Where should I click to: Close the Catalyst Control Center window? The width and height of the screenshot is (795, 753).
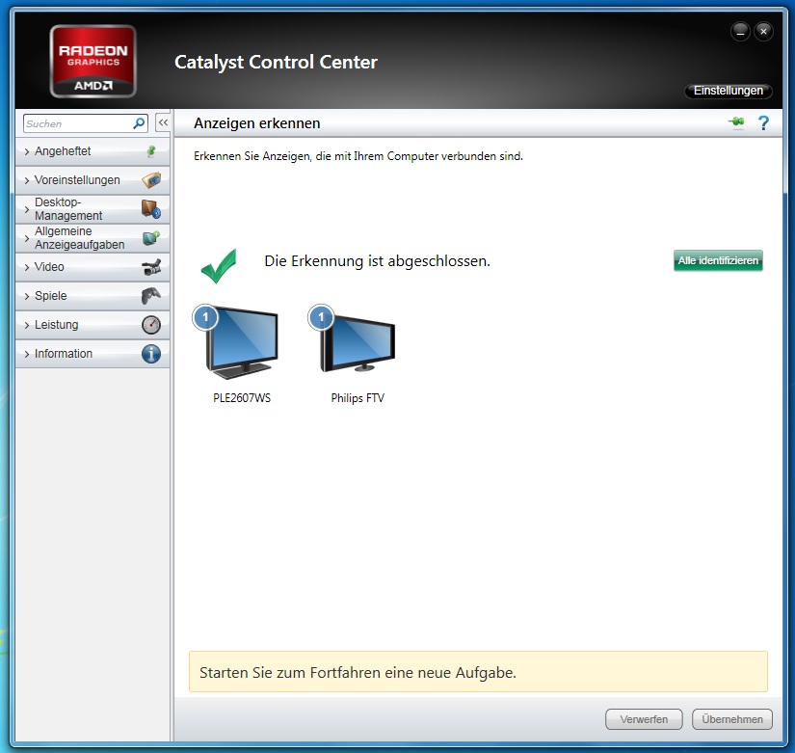coord(763,32)
